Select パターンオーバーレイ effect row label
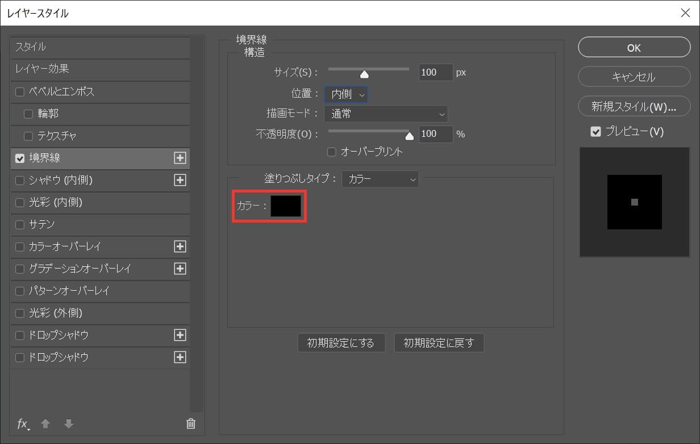 (69, 291)
